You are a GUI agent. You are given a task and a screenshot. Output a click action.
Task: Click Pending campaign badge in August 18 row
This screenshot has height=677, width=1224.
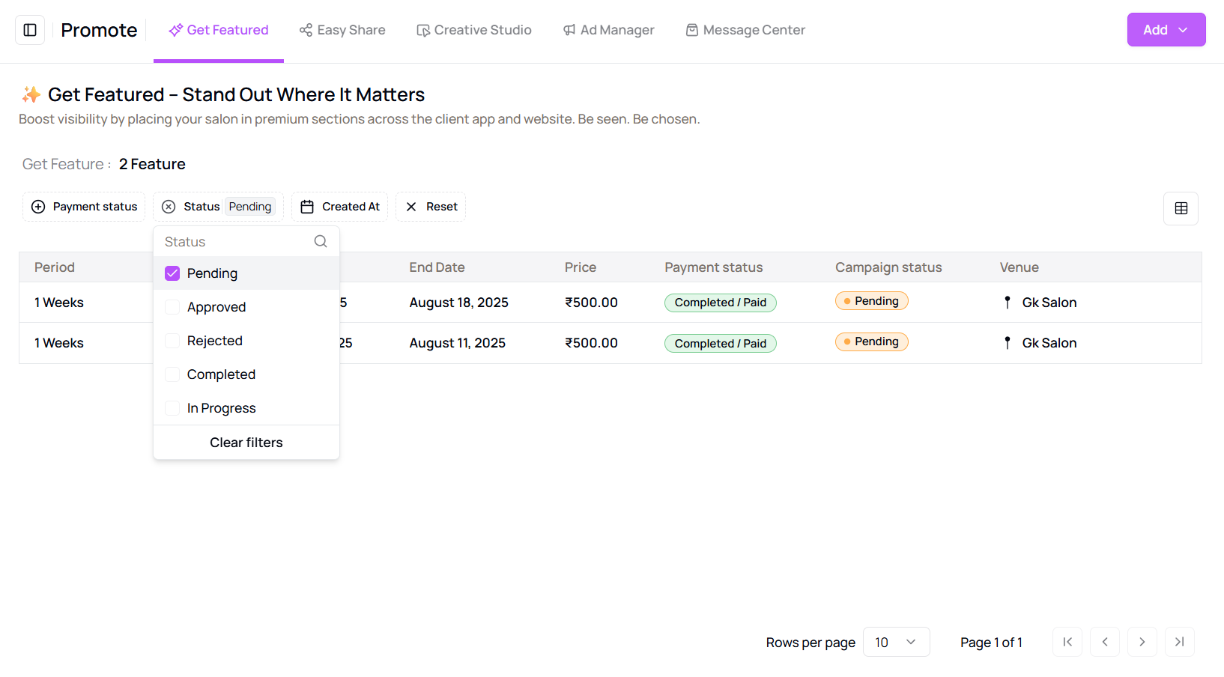click(872, 301)
